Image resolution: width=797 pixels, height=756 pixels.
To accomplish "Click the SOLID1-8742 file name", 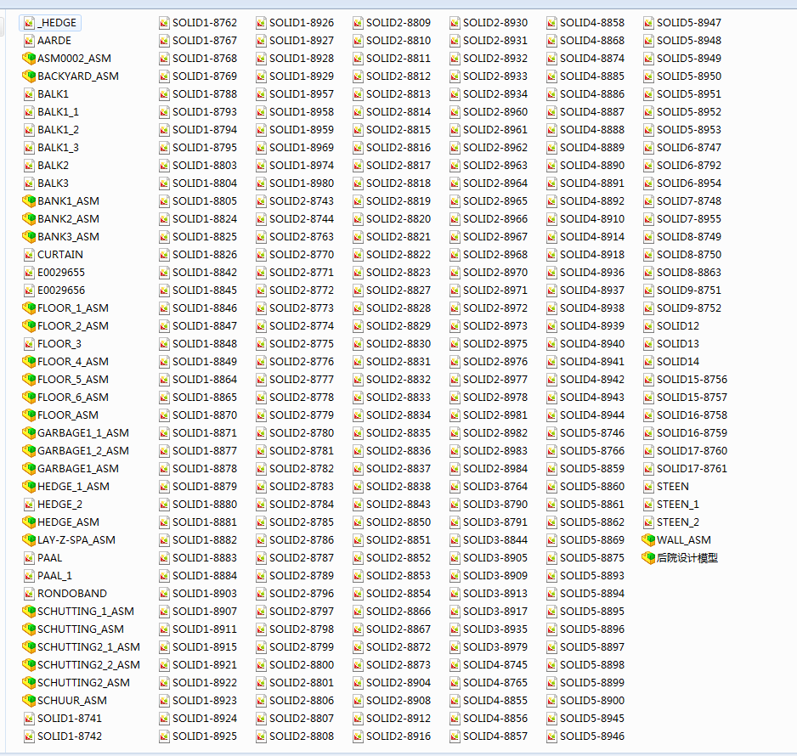I will coord(70,736).
